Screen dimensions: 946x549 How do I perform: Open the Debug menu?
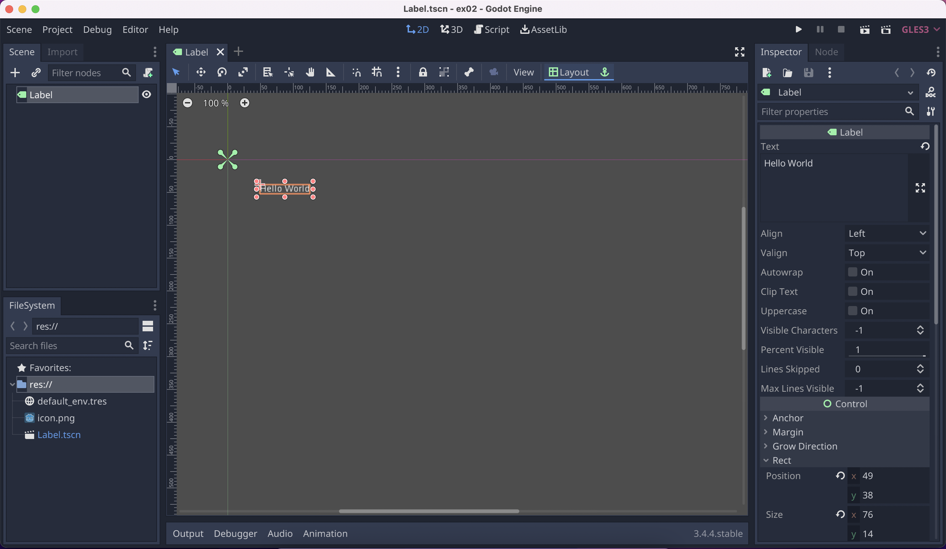click(97, 29)
